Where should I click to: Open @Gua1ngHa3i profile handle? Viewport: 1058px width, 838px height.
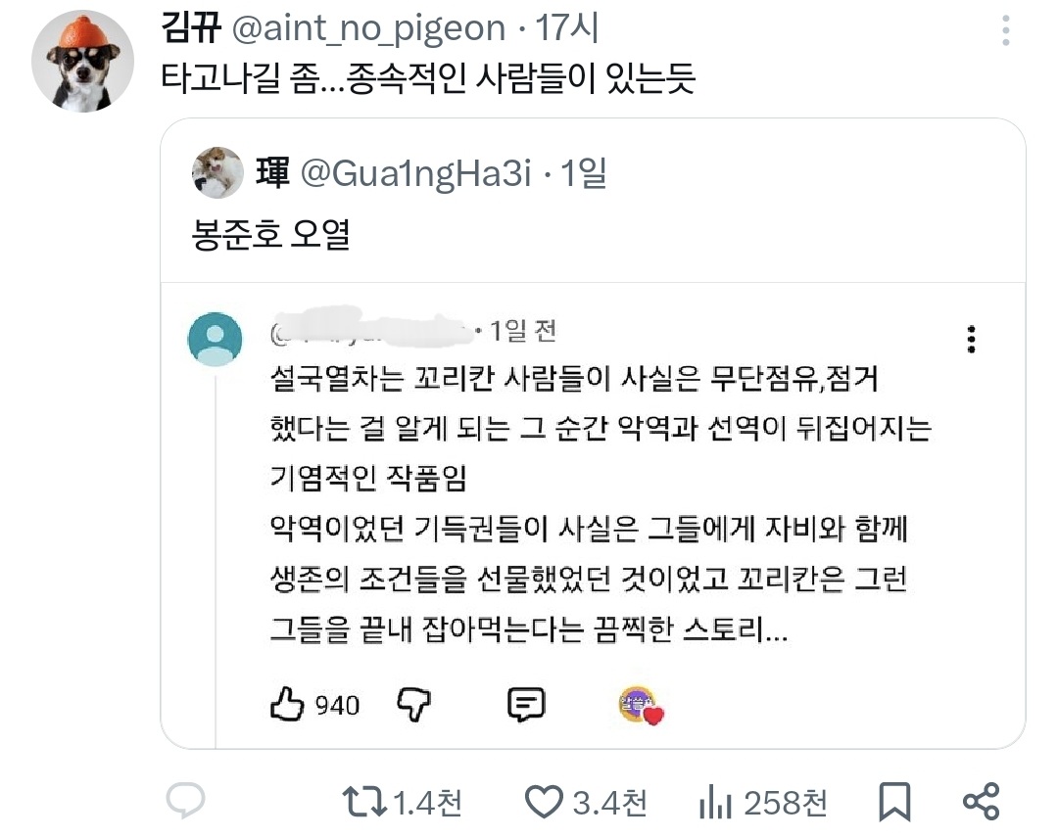coord(414,173)
